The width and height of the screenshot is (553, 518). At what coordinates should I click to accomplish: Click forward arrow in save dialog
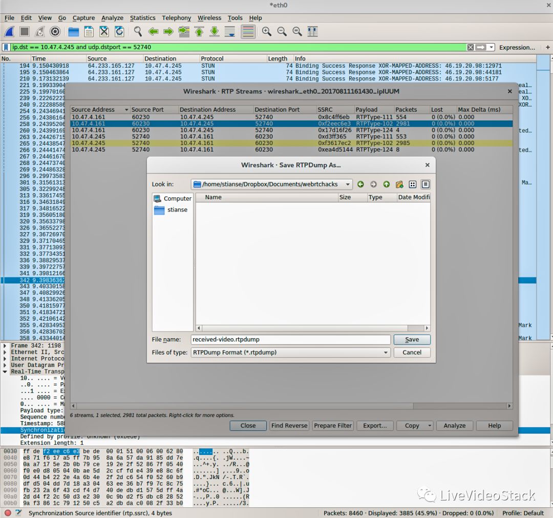click(373, 184)
